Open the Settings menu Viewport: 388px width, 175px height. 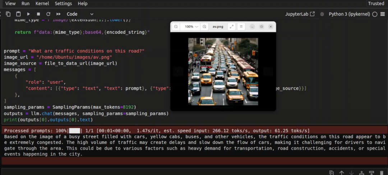[x=63, y=4]
